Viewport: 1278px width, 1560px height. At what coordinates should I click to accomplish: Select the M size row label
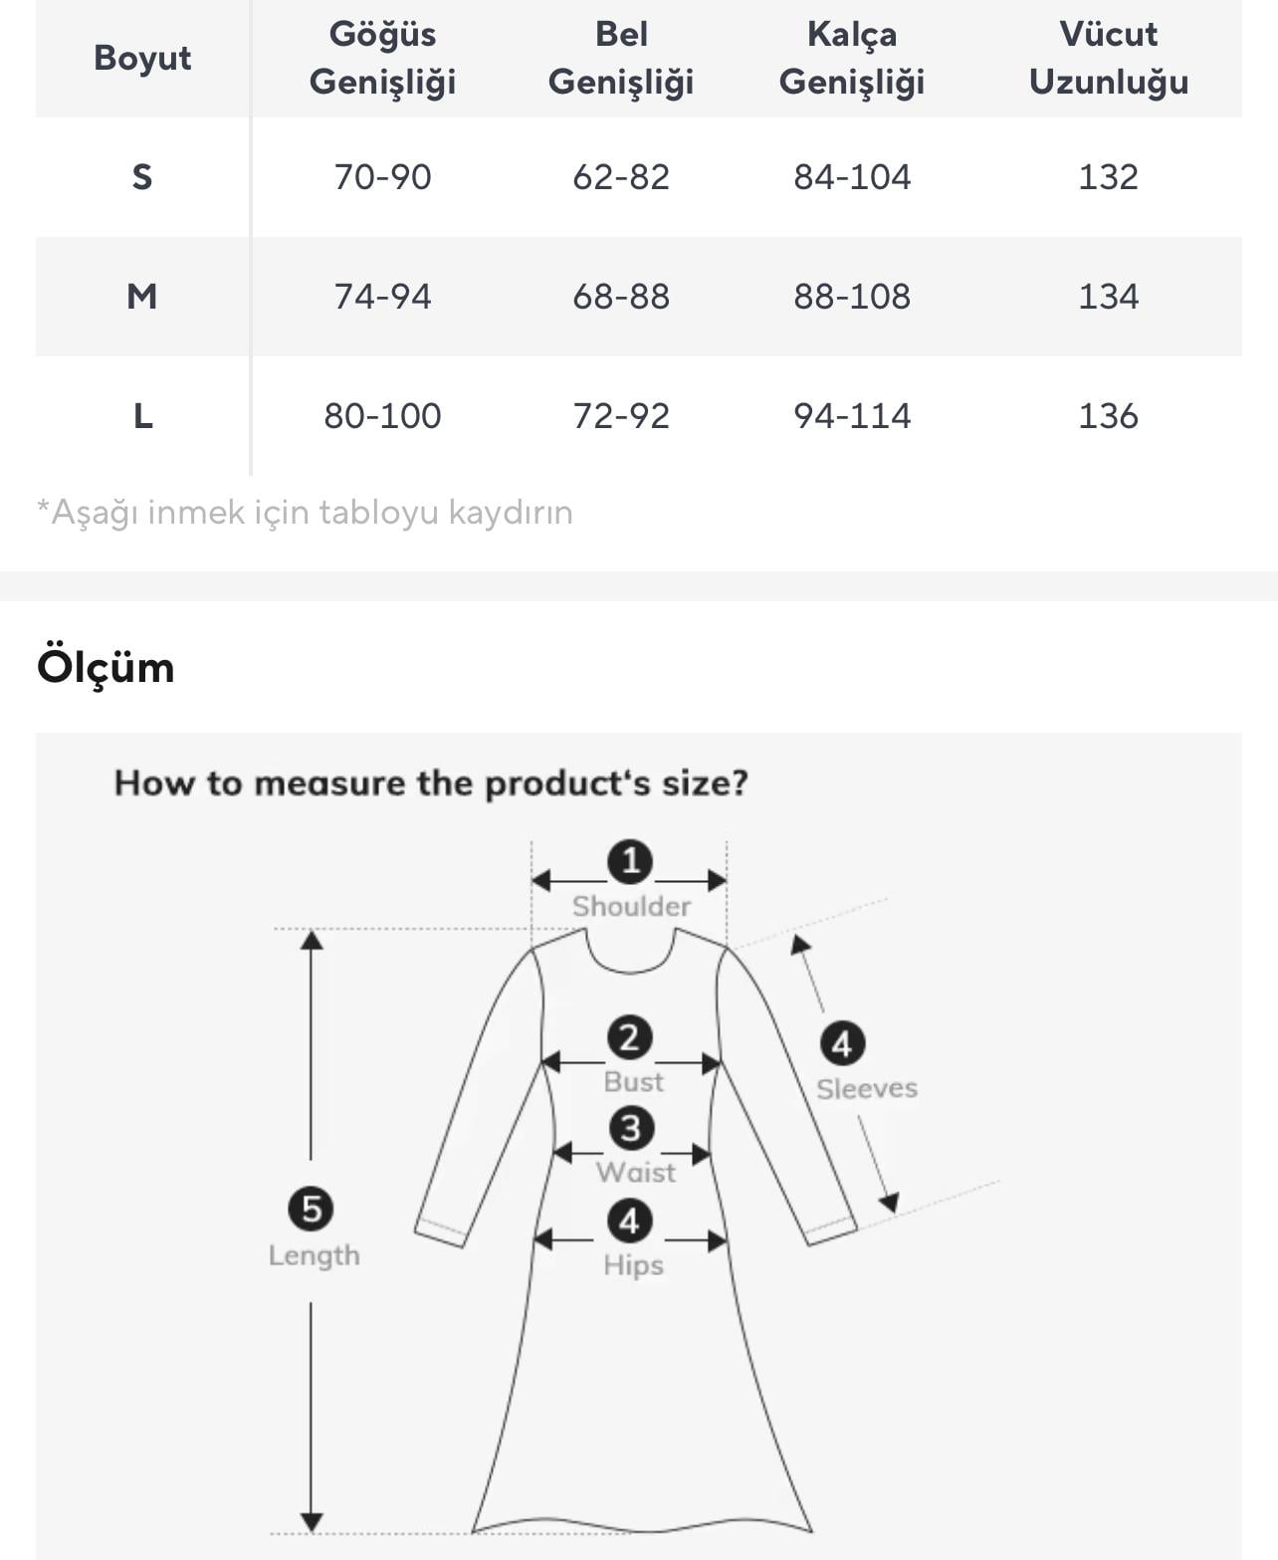[142, 297]
